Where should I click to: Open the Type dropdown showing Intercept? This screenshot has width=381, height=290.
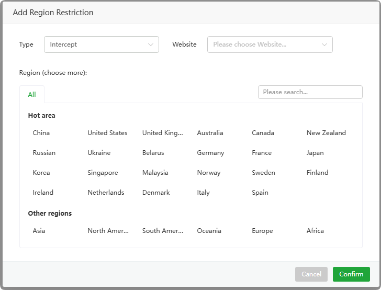click(x=101, y=44)
